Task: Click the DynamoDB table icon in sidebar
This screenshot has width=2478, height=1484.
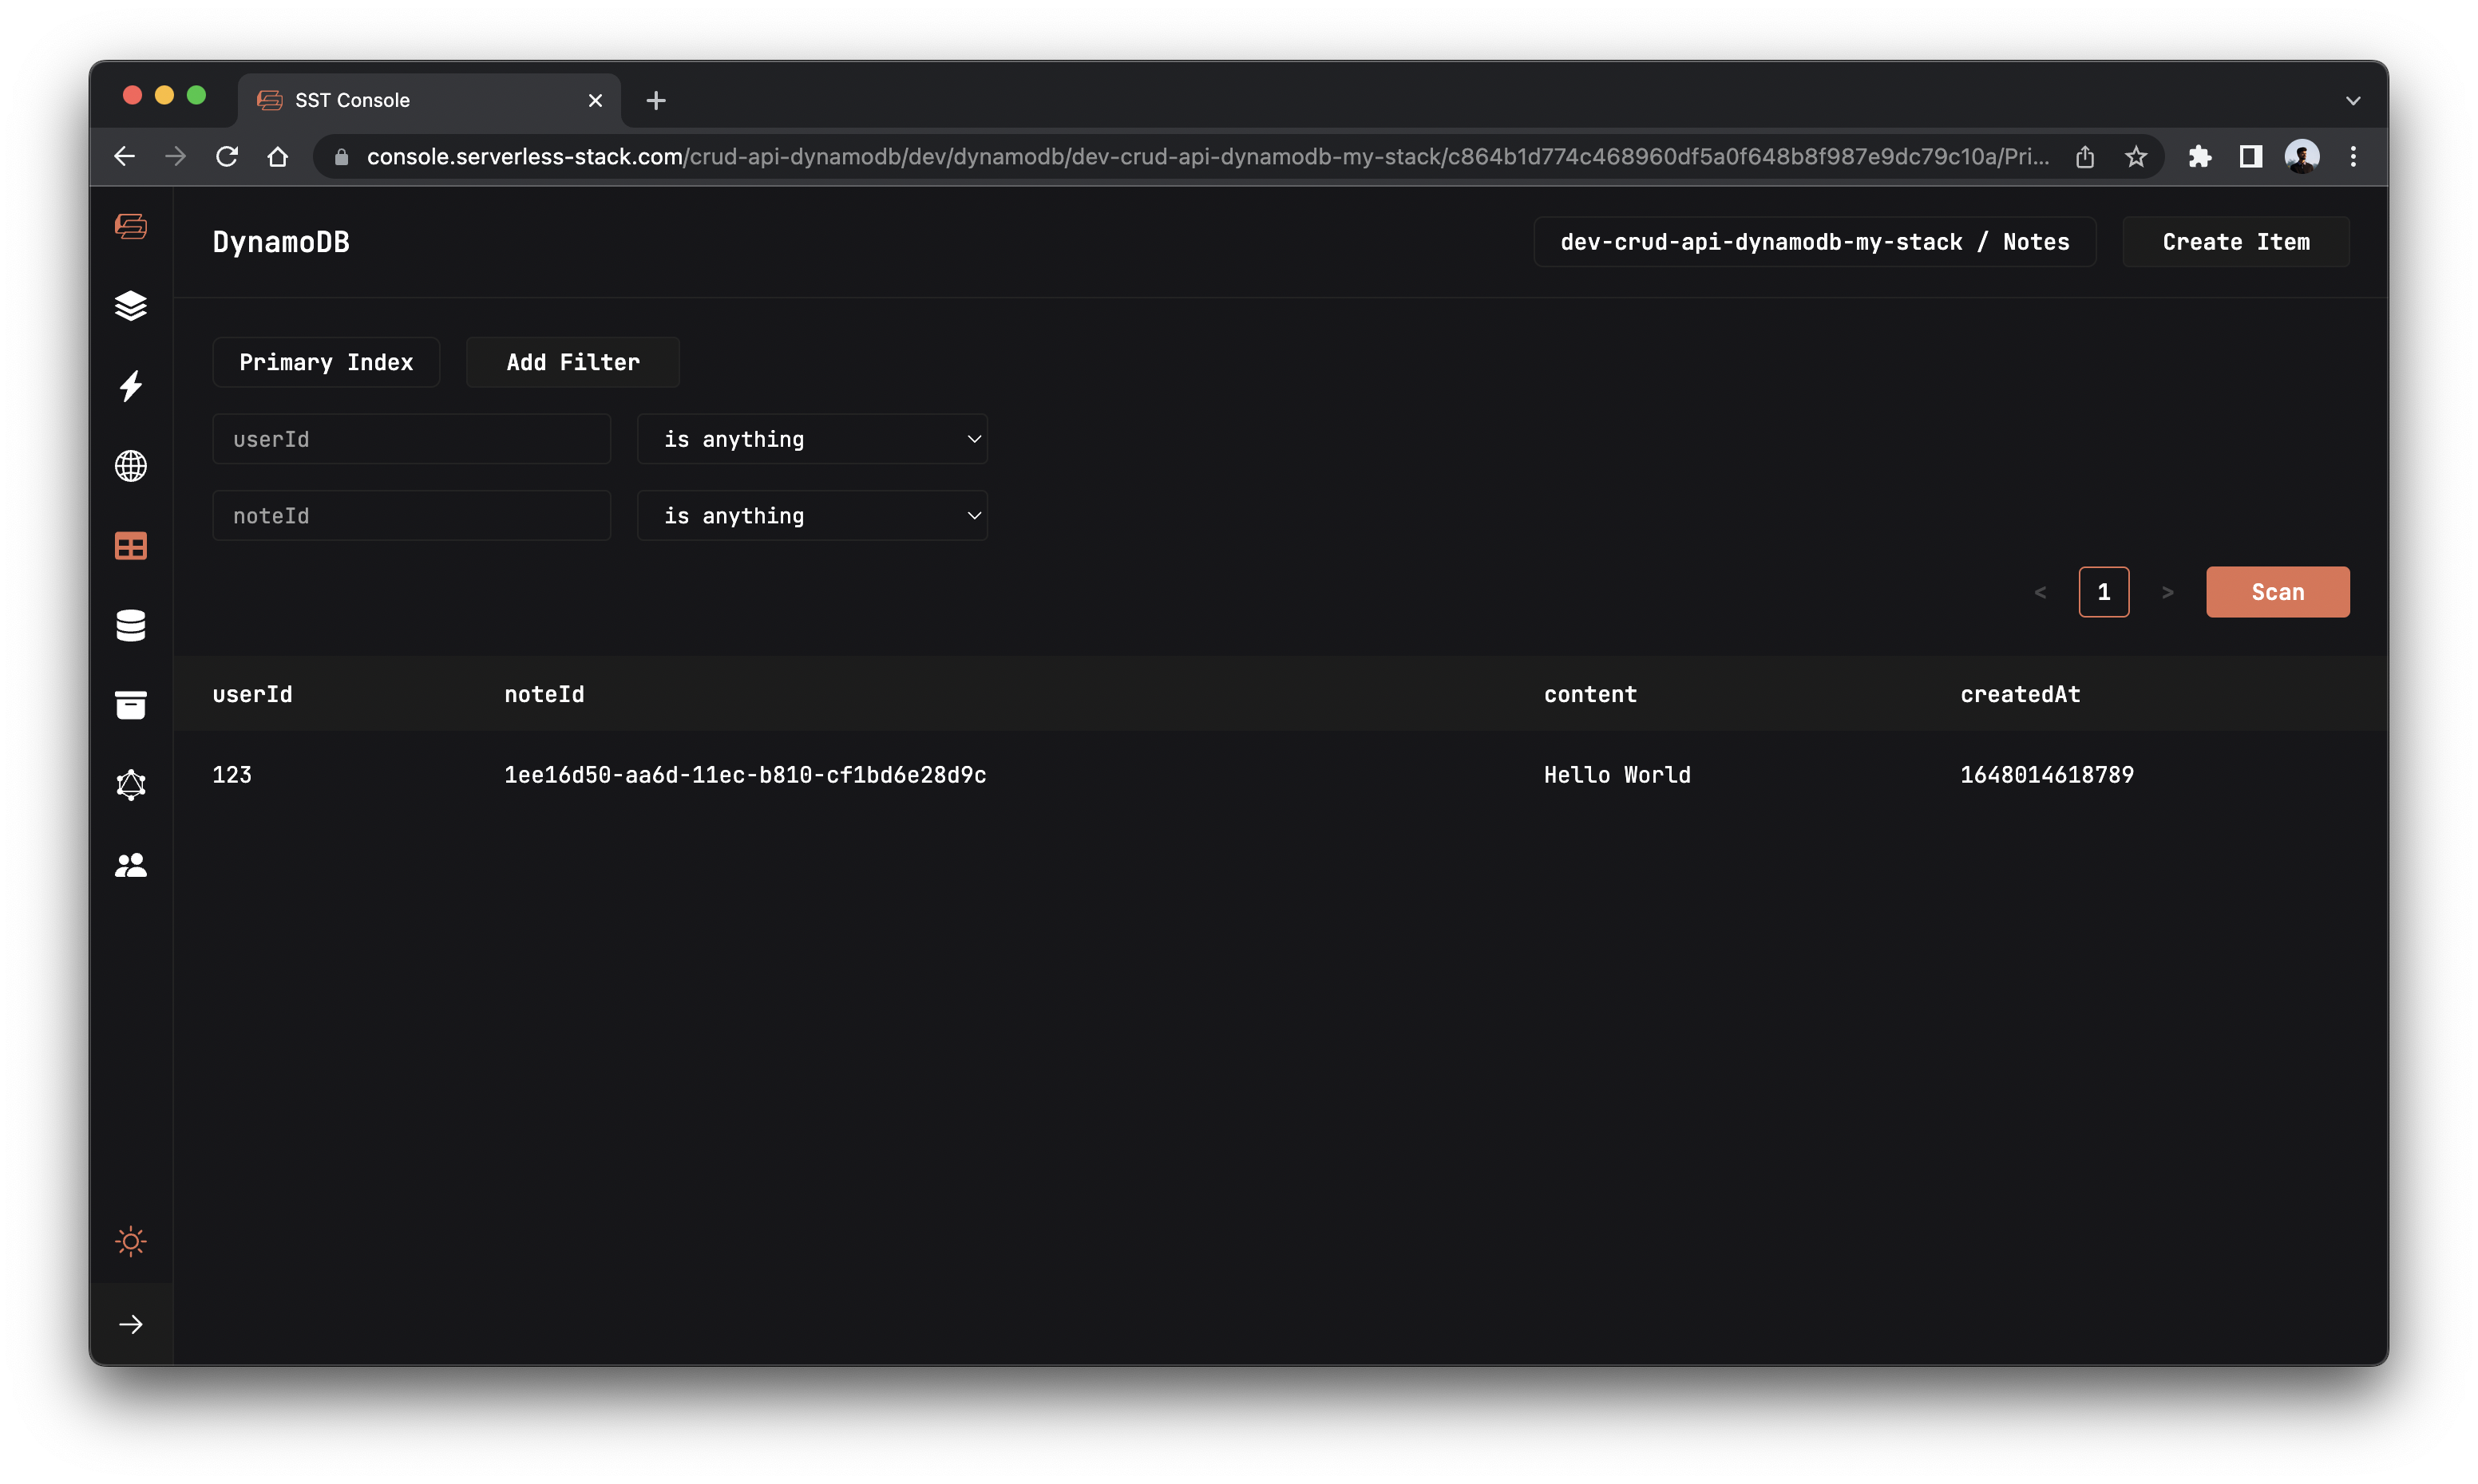Action: click(x=131, y=544)
